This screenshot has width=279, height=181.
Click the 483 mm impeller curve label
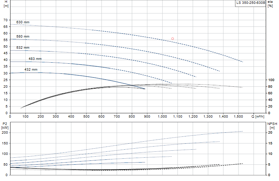(35, 58)
